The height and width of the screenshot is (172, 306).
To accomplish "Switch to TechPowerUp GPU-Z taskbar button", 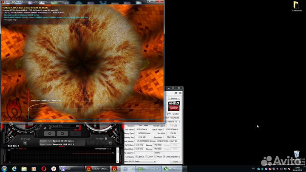I will point(148,169).
